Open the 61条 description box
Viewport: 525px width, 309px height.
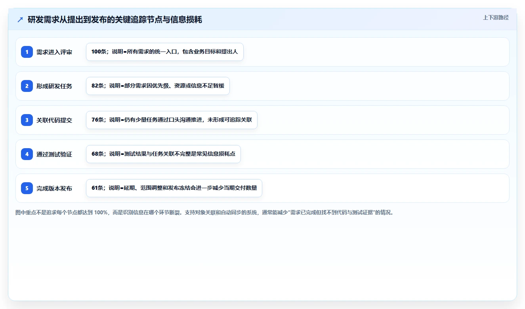click(x=174, y=188)
